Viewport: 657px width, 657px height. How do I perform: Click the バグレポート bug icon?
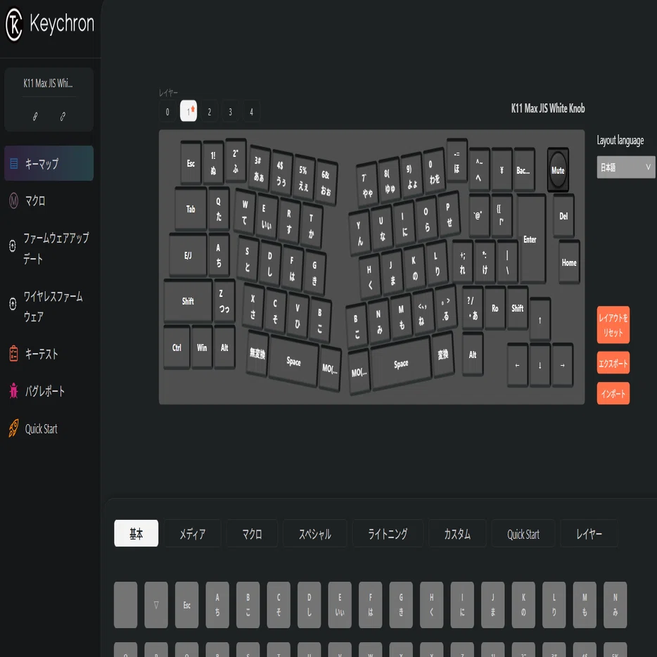[14, 391]
